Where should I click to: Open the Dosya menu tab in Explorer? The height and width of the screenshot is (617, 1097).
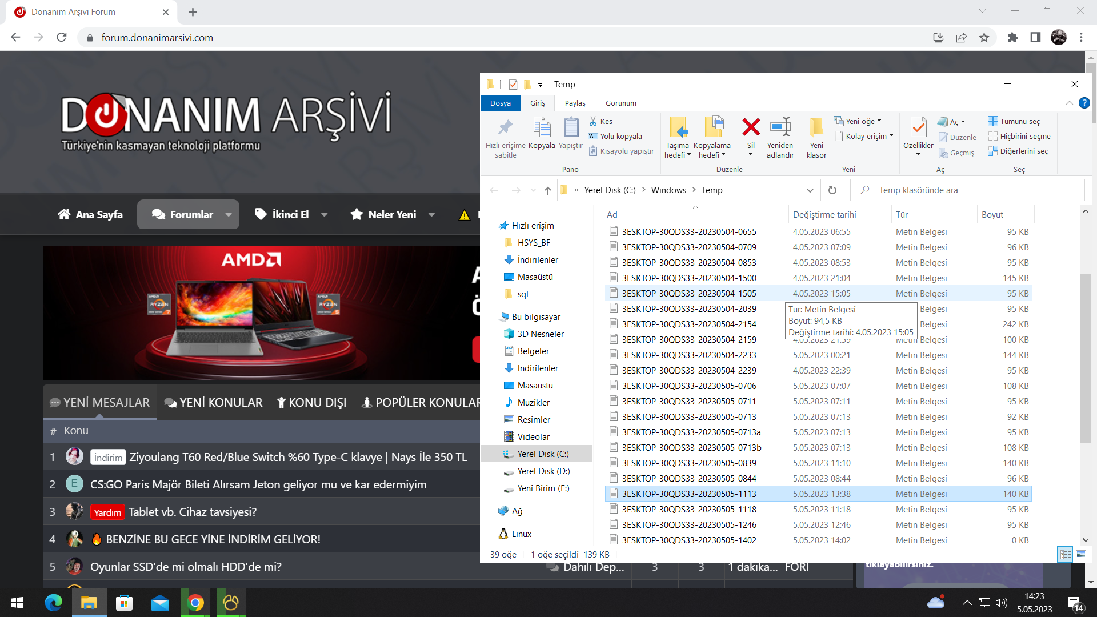[x=501, y=103]
